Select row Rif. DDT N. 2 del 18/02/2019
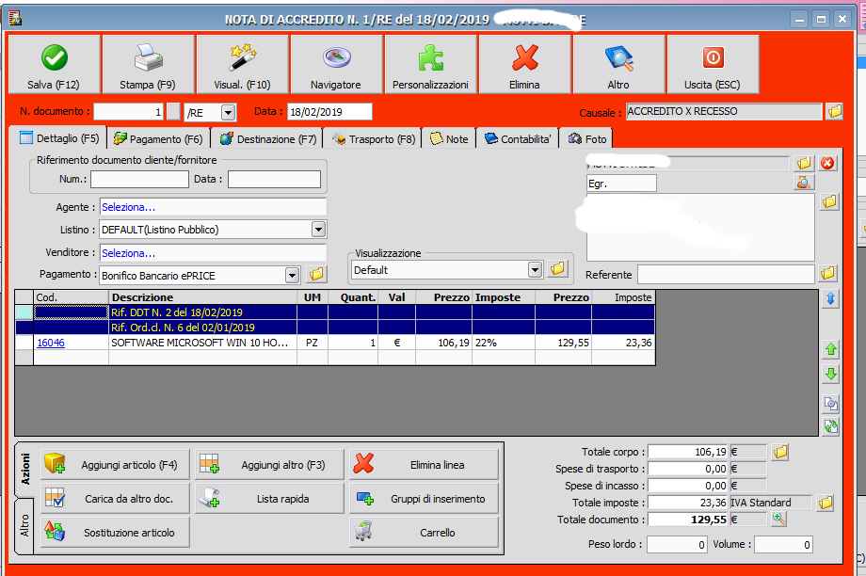 pos(335,312)
